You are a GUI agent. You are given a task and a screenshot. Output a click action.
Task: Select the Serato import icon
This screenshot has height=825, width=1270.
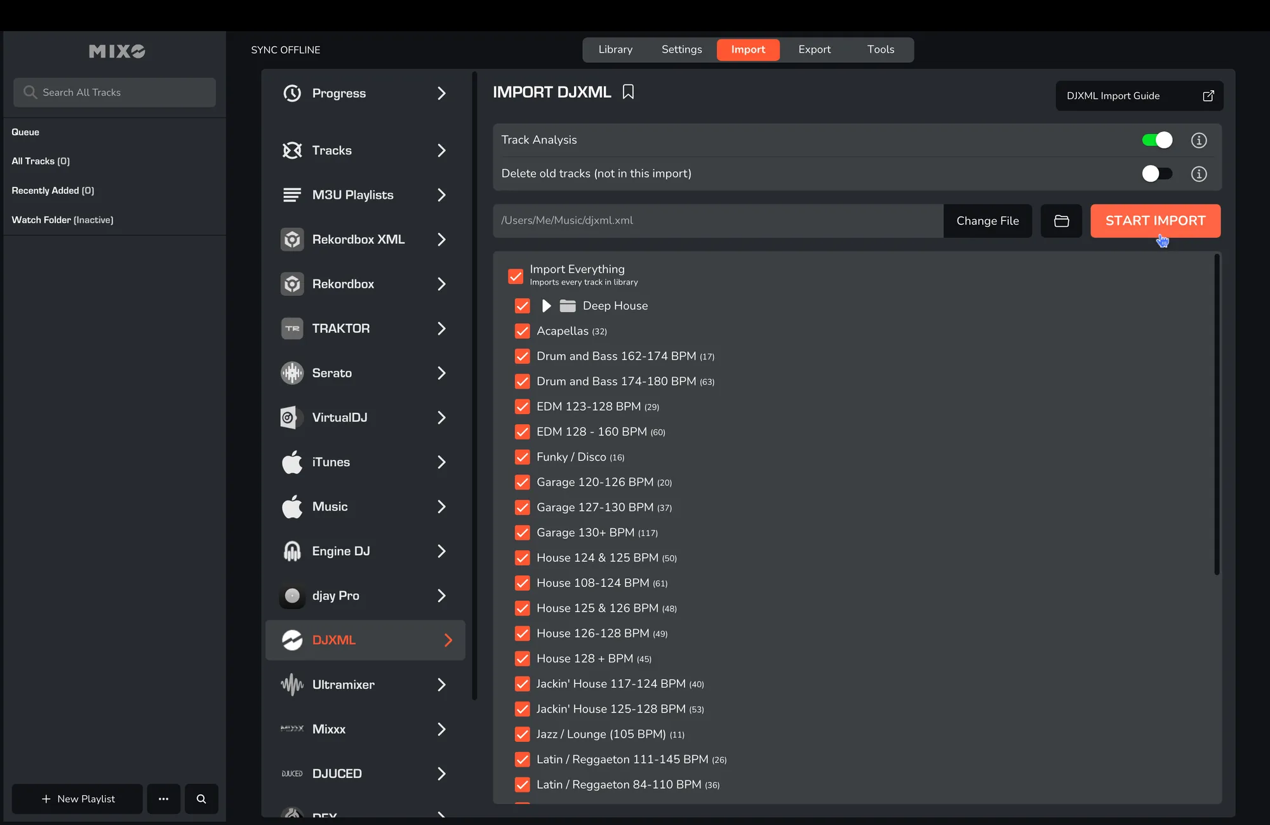[292, 373]
